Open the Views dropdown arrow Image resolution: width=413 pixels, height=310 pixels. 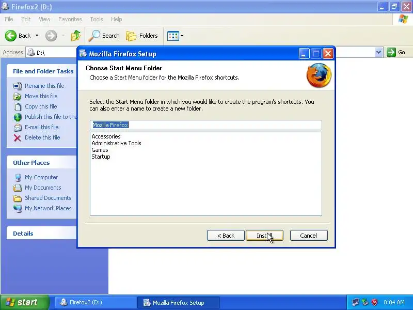click(x=182, y=36)
